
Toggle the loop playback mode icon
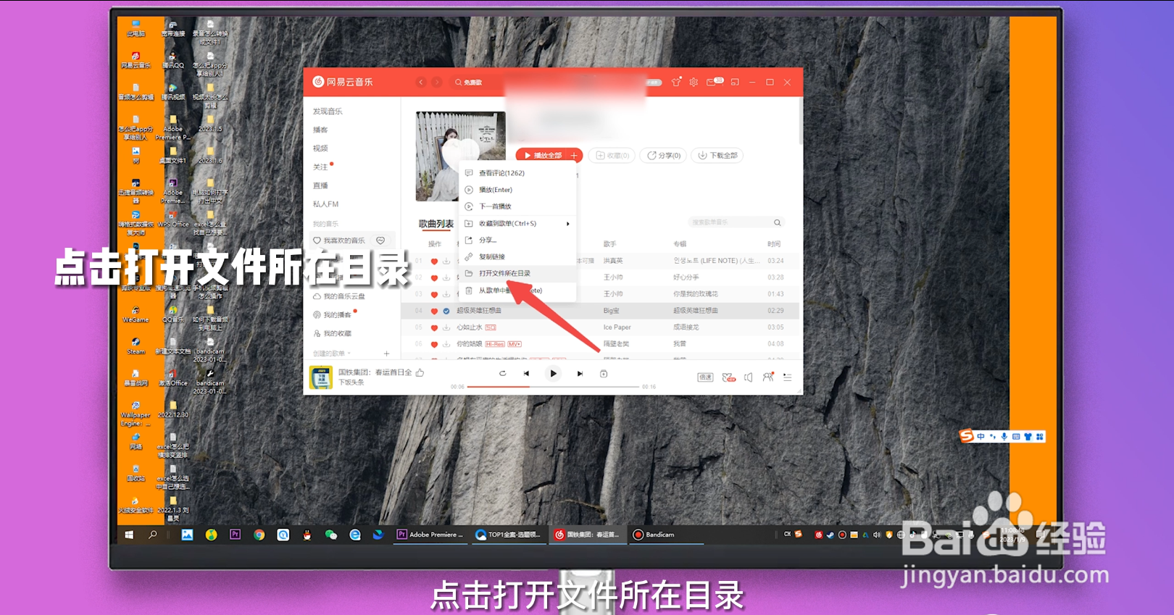(502, 374)
